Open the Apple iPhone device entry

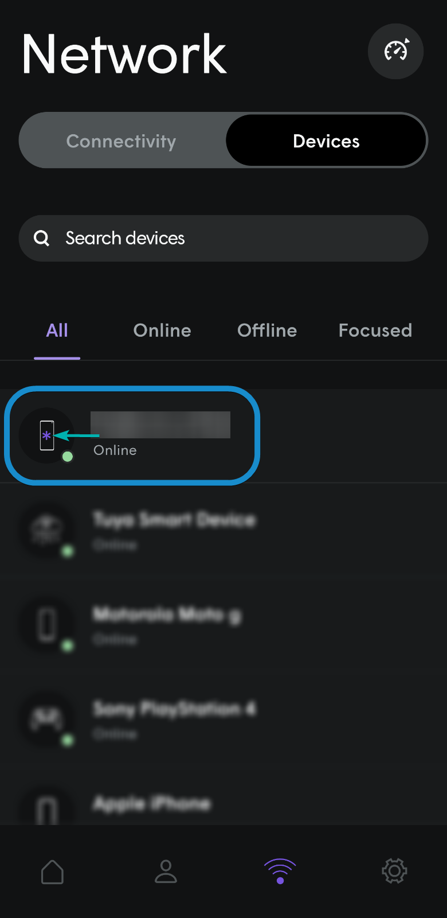223,803
